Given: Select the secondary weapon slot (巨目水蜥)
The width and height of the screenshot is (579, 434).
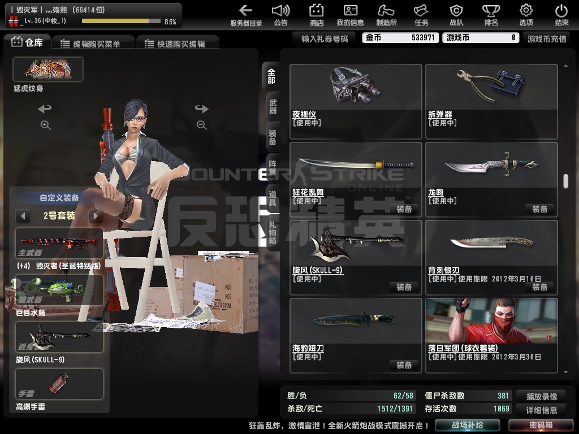Looking at the screenshot, I should click(x=59, y=290).
